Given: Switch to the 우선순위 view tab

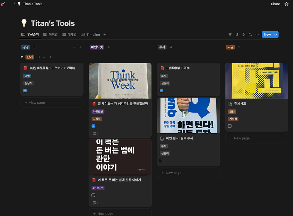Looking at the screenshot, I should pos(30,35).
